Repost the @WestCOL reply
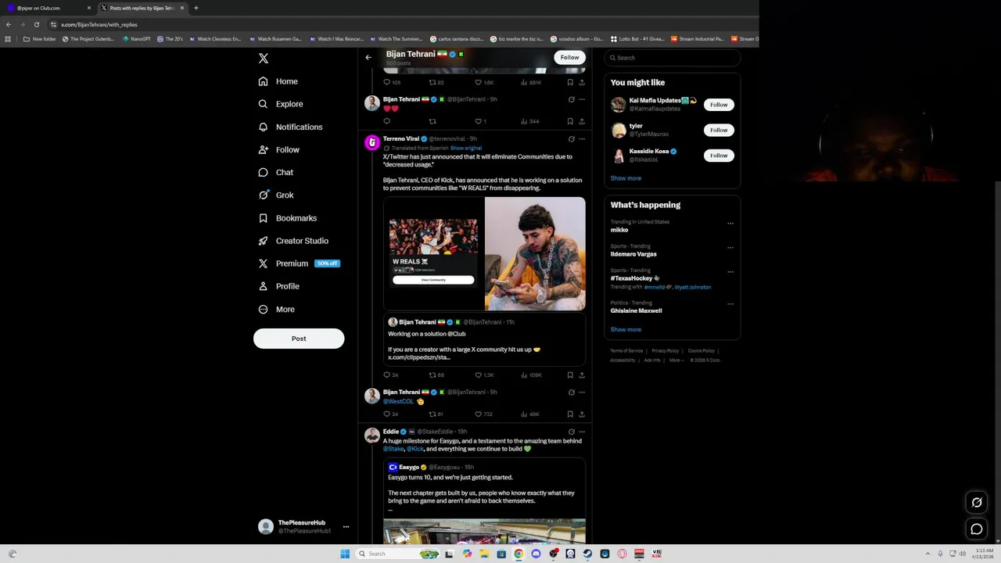Image resolution: width=1001 pixels, height=563 pixels. click(x=436, y=414)
